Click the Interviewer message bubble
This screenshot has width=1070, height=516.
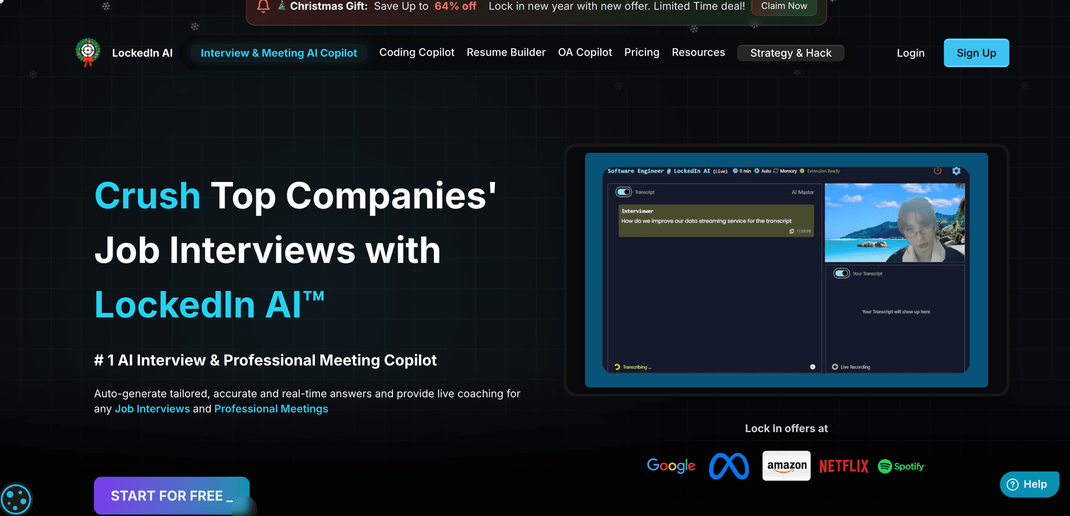click(x=716, y=220)
